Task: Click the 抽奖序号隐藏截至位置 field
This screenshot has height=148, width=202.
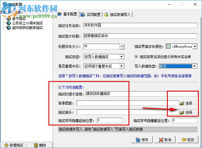Action: pyautogui.click(x=185, y=121)
